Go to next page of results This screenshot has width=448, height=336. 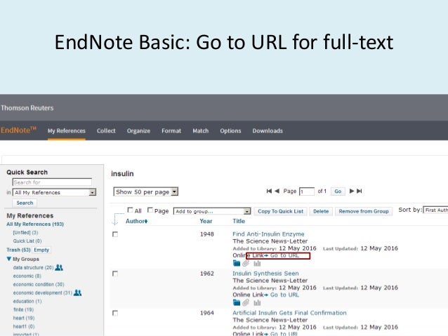click(x=352, y=191)
